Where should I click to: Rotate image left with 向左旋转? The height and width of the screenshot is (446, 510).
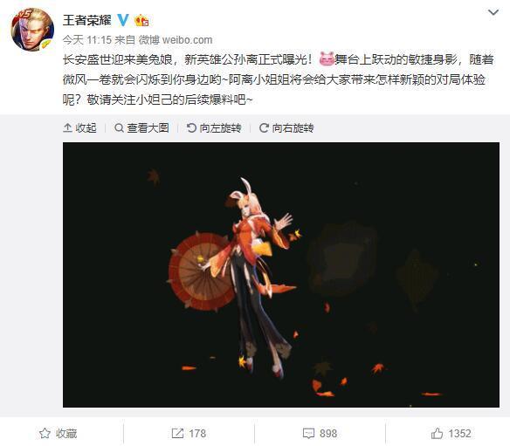(214, 128)
